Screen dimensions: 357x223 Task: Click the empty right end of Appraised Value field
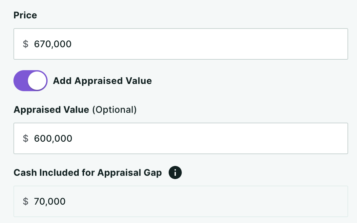[x=319, y=138]
